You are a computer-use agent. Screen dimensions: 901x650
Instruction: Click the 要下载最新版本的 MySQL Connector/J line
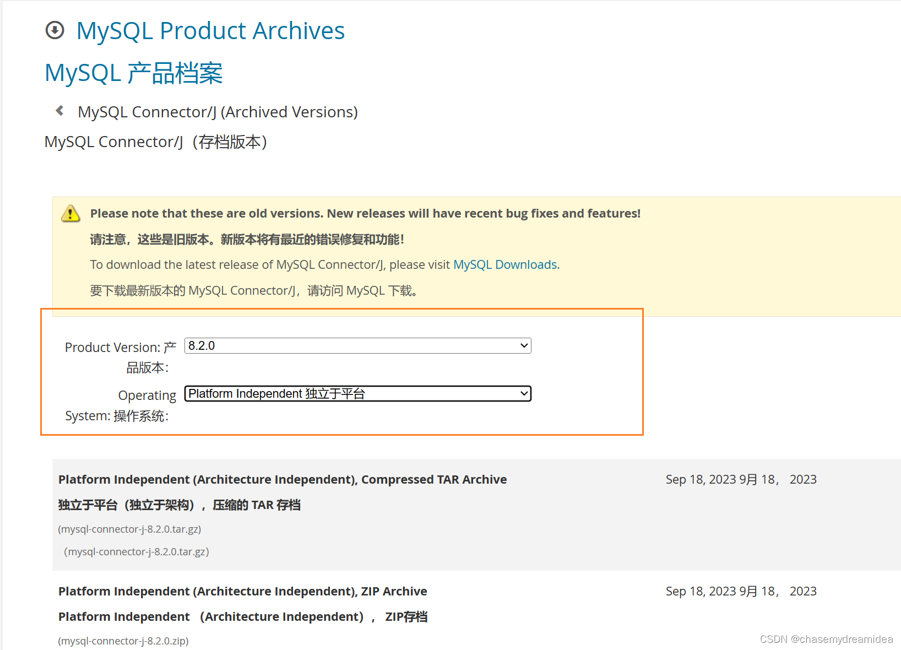coord(254,290)
